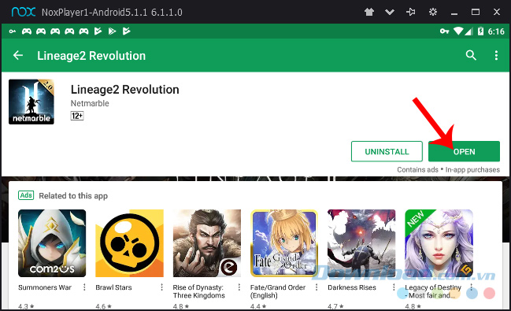Image resolution: width=511 pixels, height=311 pixels.
Task: Open the three-dot overflow menu in header
Action: (x=496, y=55)
